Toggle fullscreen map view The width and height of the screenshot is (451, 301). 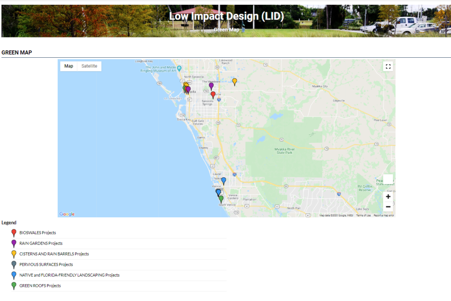pyautogui.click(x=388, y=67)
